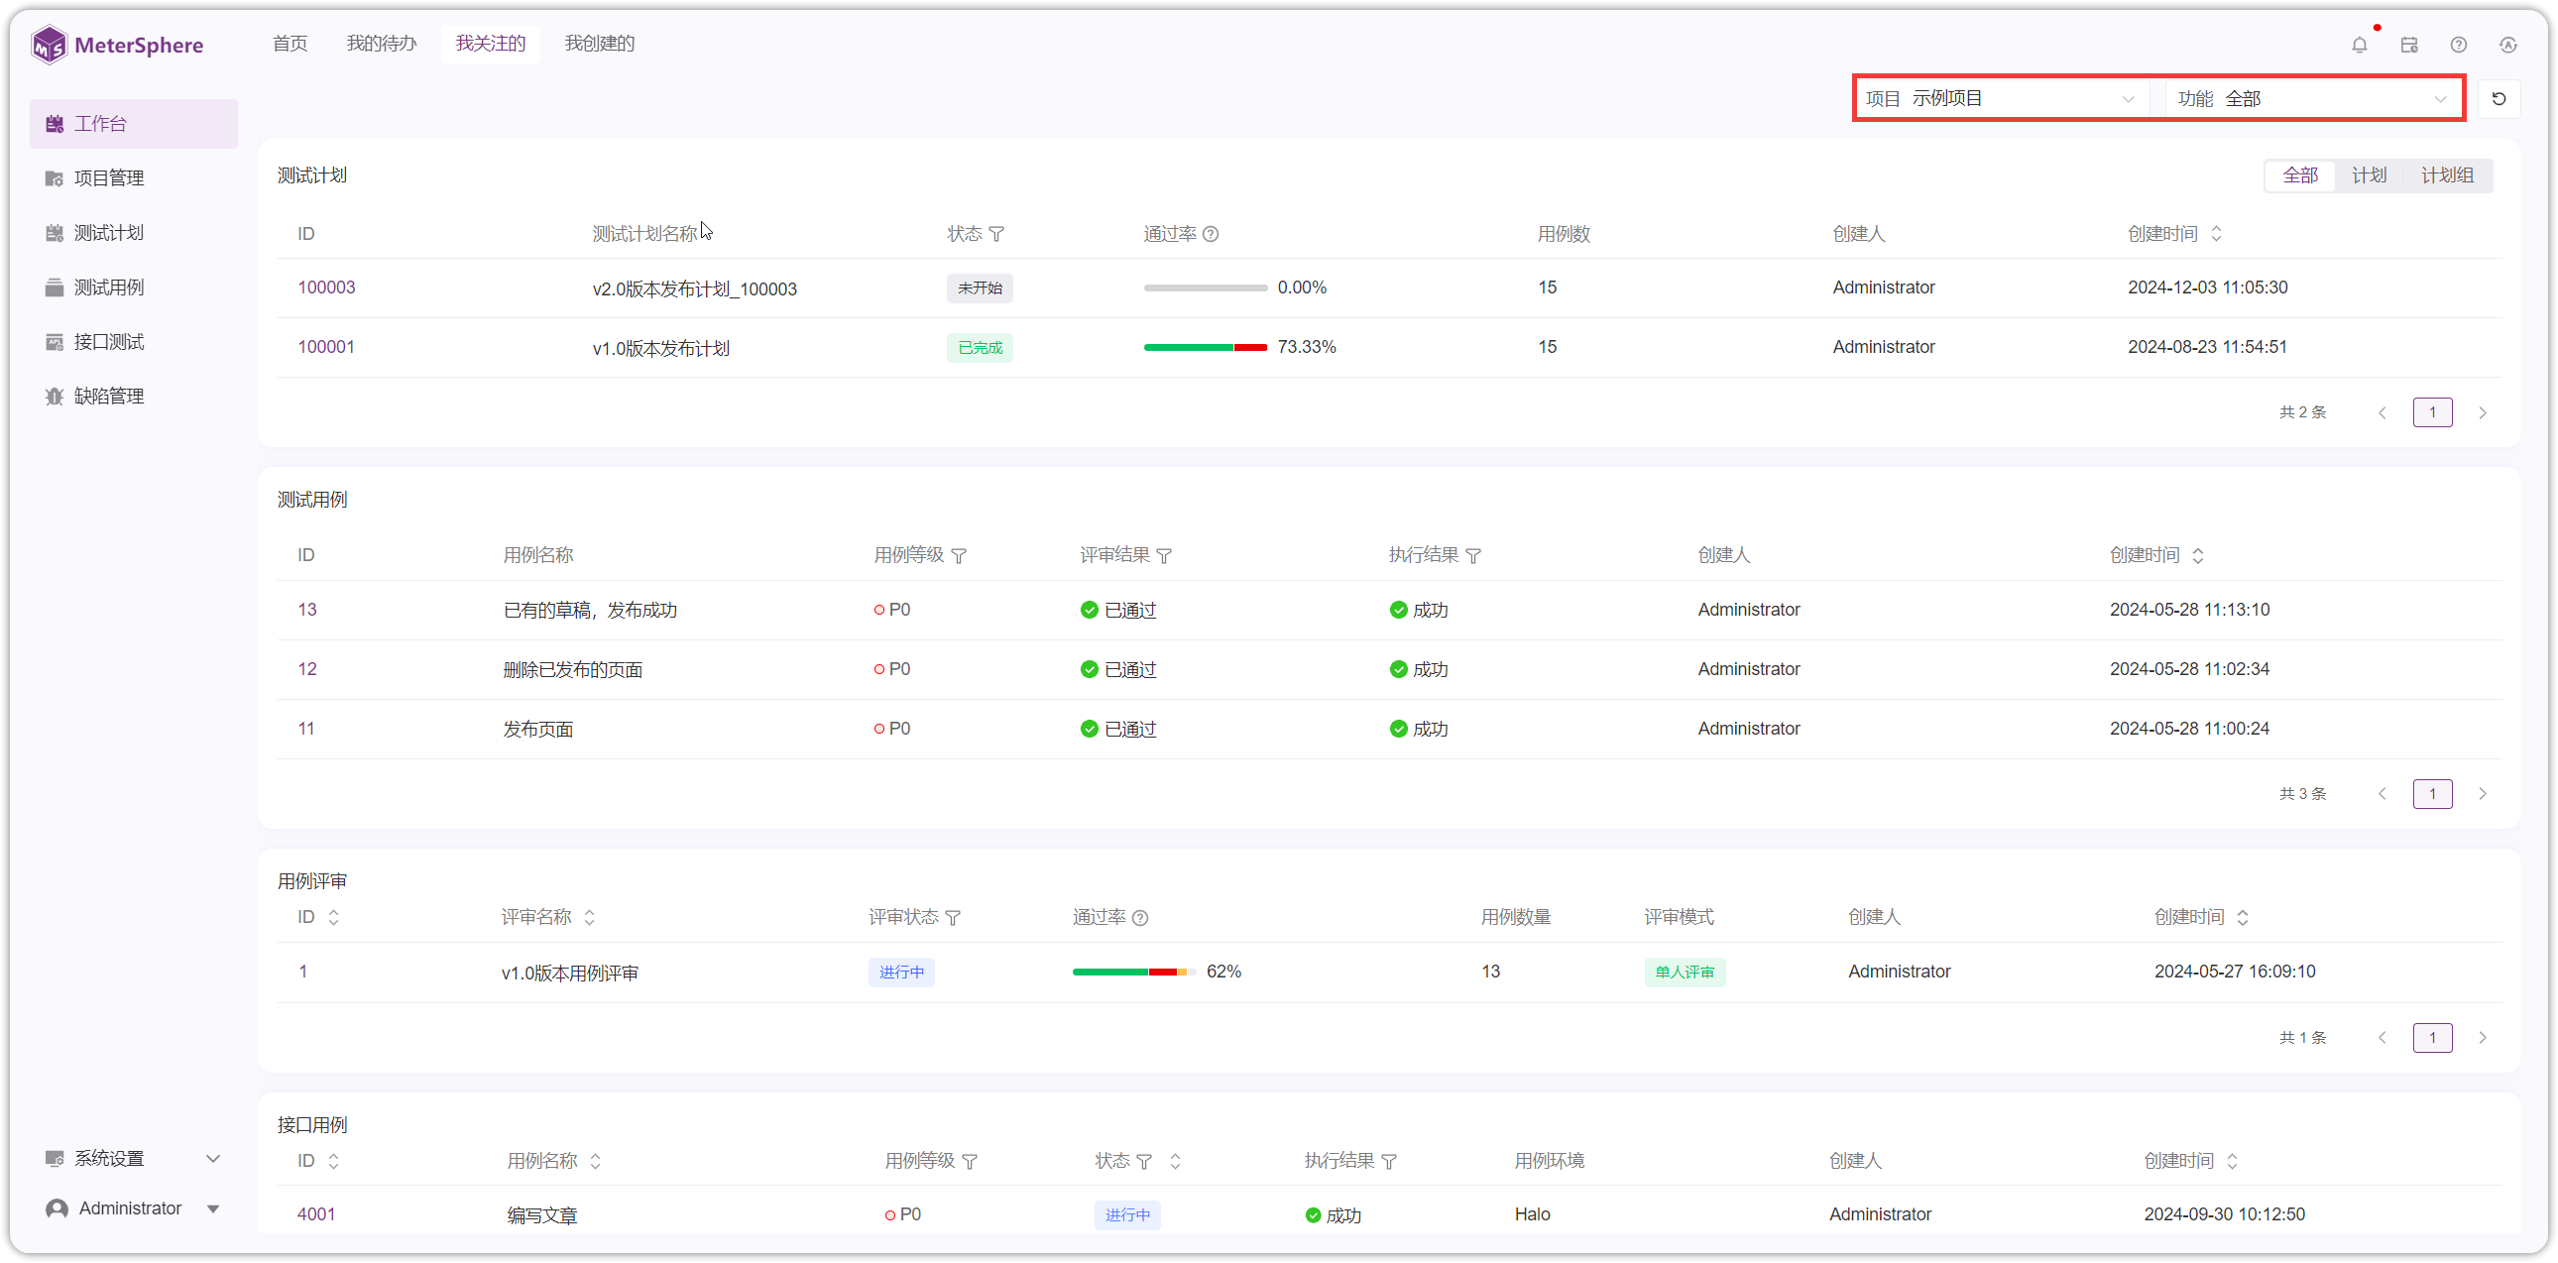2558x1263 pixels.
Task: Click the 通过率 help icon in test plans
Action: tap(1211, 234)
